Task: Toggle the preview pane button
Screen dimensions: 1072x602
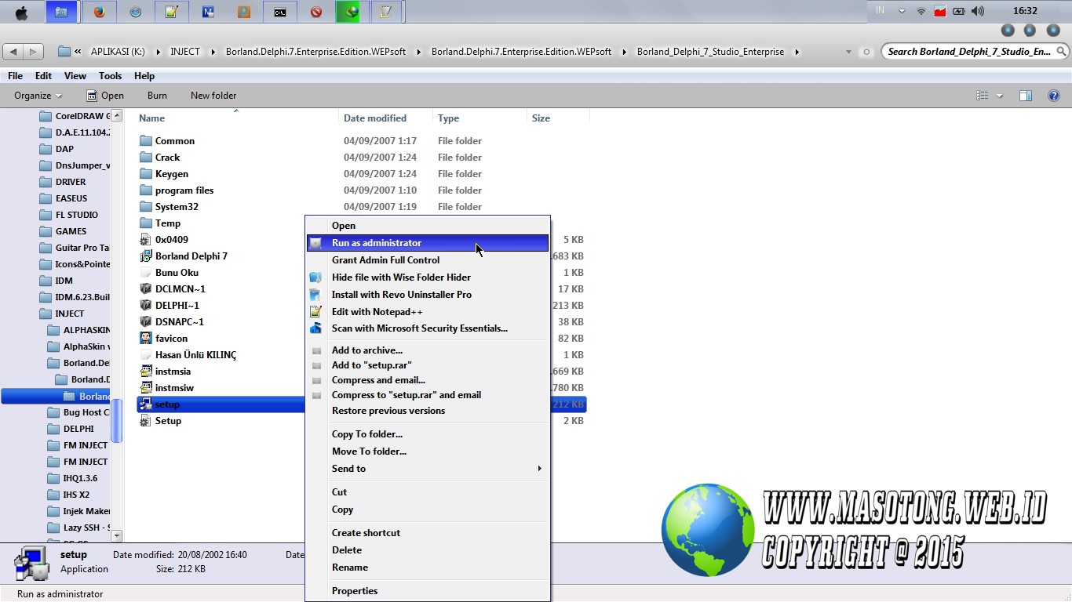Action: coord(1025,96)
